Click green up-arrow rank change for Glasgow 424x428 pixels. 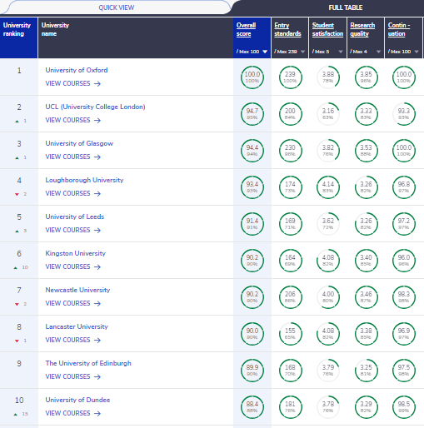pos(17,158)
